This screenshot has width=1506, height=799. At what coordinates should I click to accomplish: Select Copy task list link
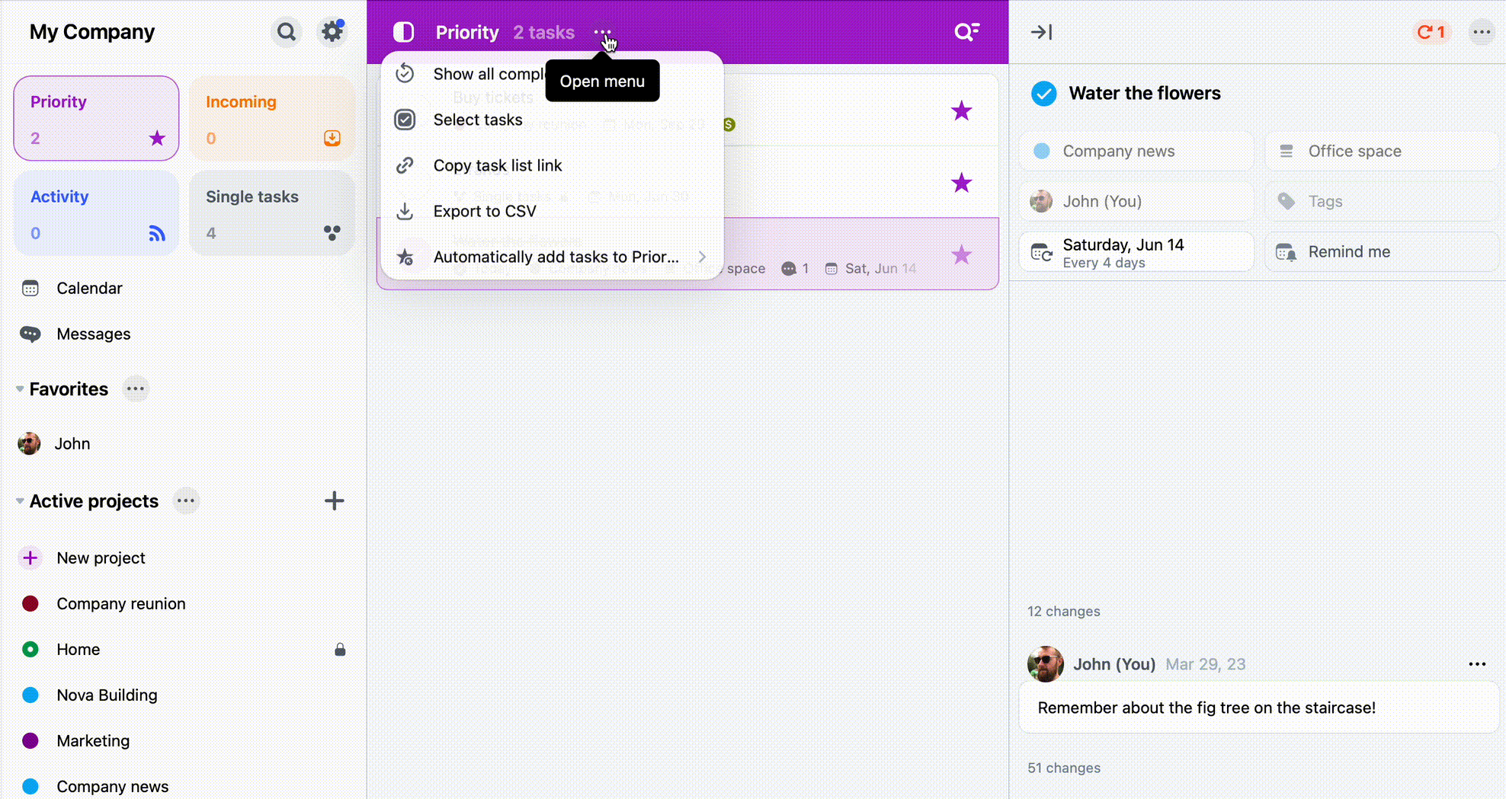point(497,165)
